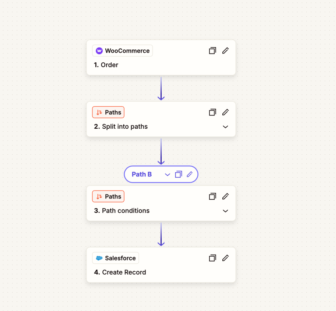The width and height of the screenshot is (336, 311).
Task: Edit Salesforce Create Record with pencil
Action: tap(225, 258)
